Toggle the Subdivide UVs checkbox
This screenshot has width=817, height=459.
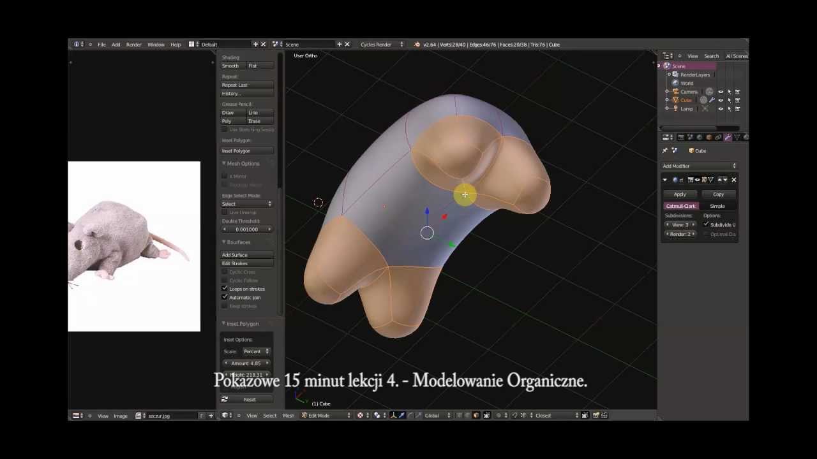click(706, 224)
